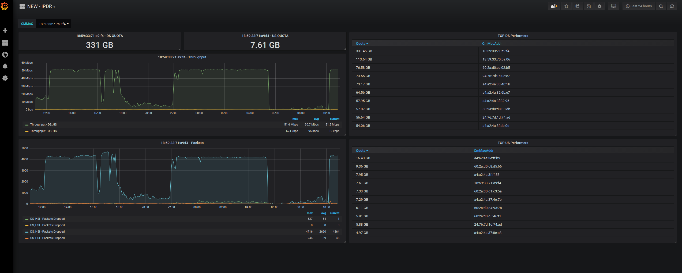Viewport: 682px width, 273px height.
Task: Sort Packets legend by avg column
Action: click(x=324, y=213)
